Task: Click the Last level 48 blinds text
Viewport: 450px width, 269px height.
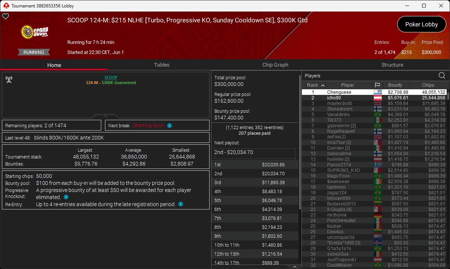Action: (55, 138)
